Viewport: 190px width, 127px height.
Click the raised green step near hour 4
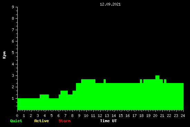(x=44, y=96)
